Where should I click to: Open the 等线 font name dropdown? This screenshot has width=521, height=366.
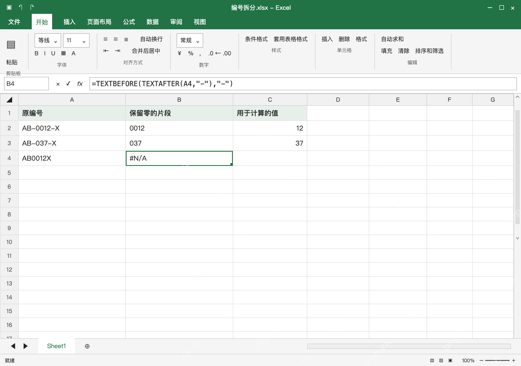(48, 41)
